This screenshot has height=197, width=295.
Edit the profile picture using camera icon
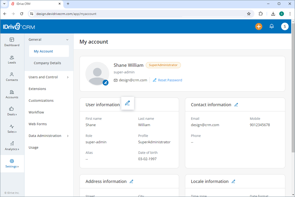point(105,83)
